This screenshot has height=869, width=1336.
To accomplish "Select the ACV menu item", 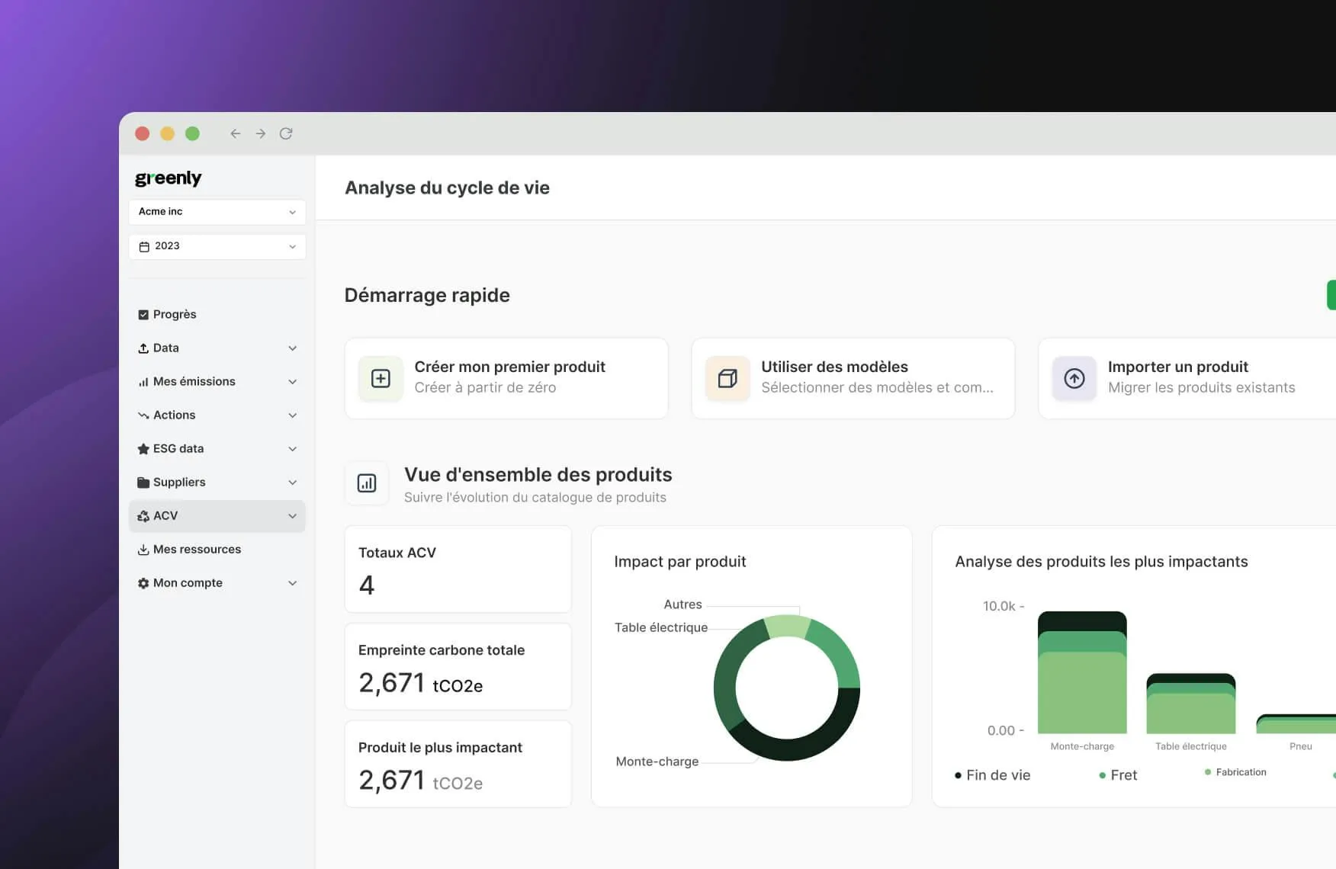I will click(217, 516).
